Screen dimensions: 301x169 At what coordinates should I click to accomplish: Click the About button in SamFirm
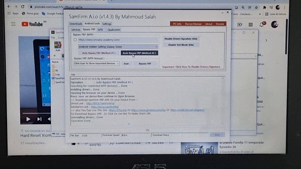point(209,24)
